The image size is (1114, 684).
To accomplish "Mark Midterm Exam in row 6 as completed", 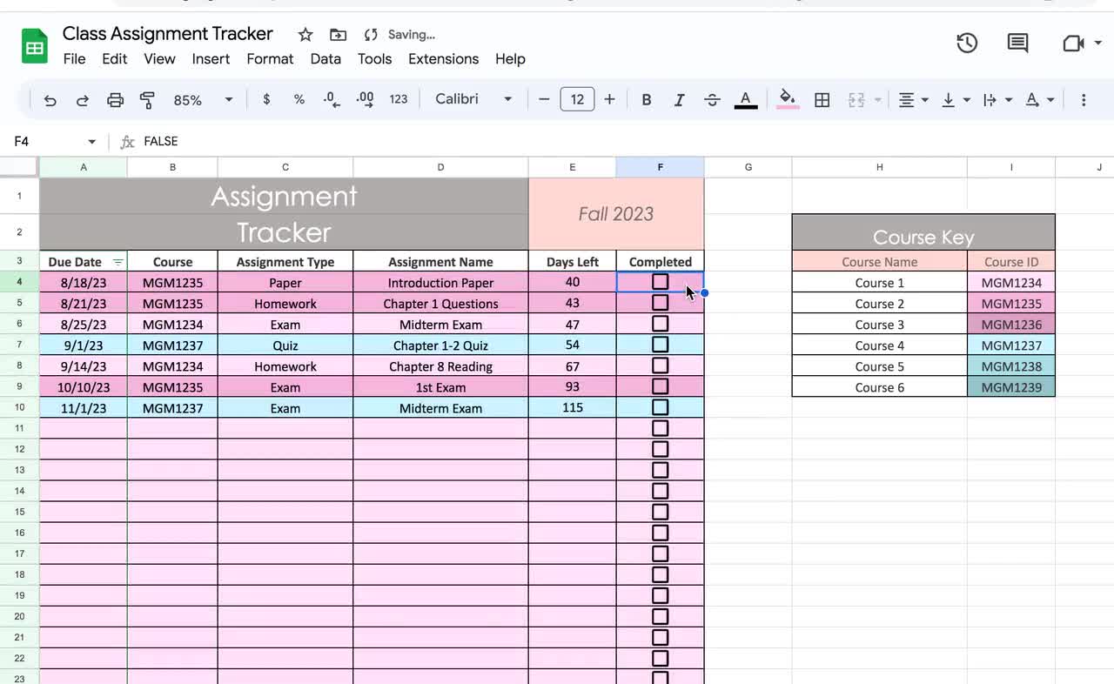I will coord(660,323).
